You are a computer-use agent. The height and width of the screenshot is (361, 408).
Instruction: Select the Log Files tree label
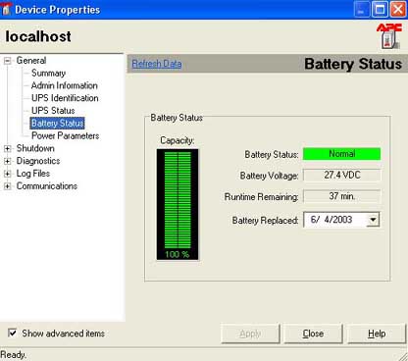point(33,174)
